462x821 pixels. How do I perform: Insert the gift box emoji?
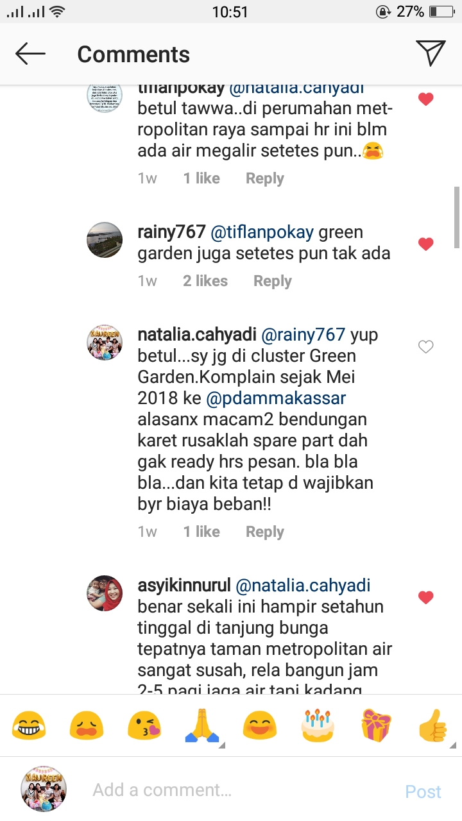pyautogui.click(x=376, y=726)
